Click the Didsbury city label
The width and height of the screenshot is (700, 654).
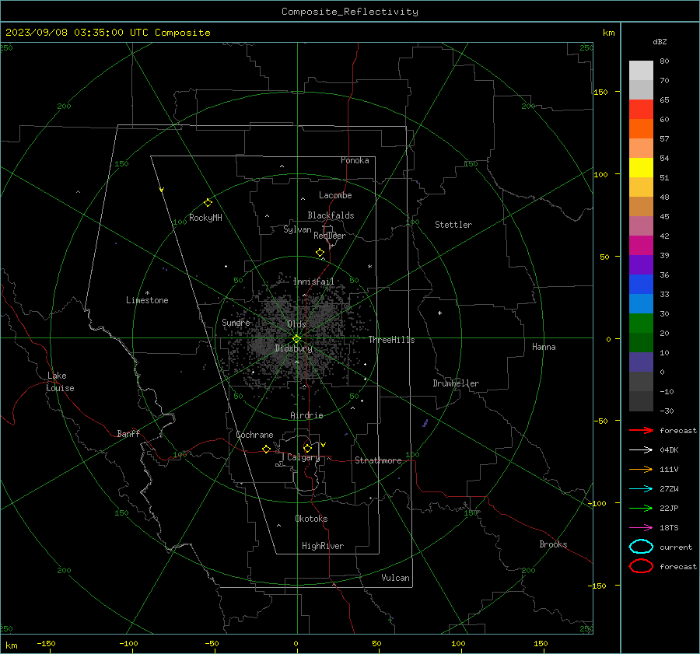tap(293, 348)
